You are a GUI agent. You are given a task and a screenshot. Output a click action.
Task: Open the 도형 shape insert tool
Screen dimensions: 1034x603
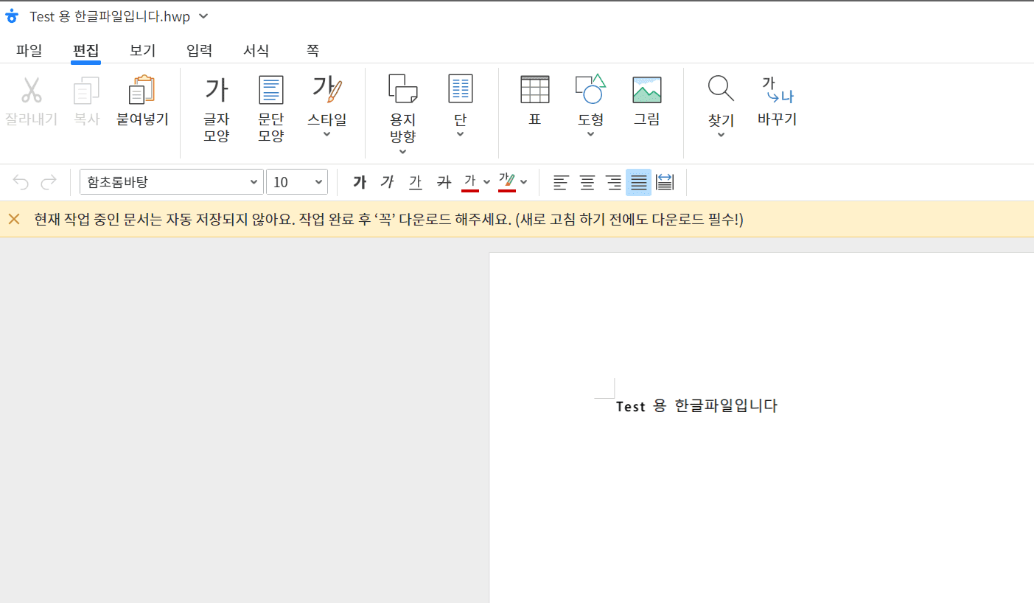pos(590,103)
